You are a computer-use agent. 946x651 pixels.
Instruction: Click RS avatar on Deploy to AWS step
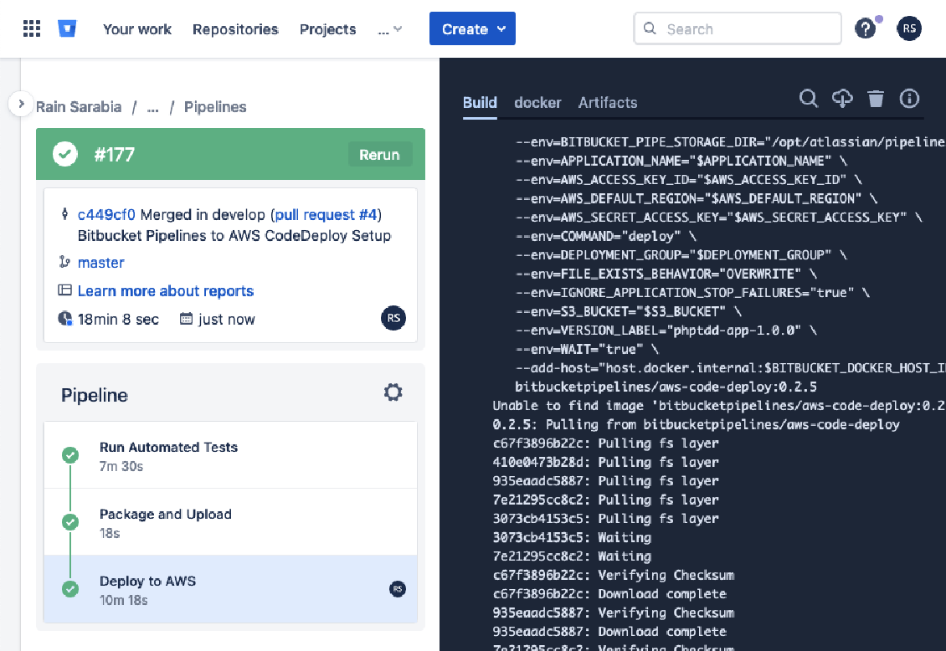coord(398,589)
